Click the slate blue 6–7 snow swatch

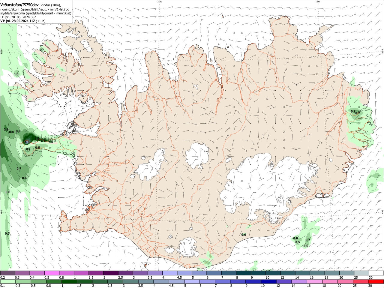click(214, 273)
